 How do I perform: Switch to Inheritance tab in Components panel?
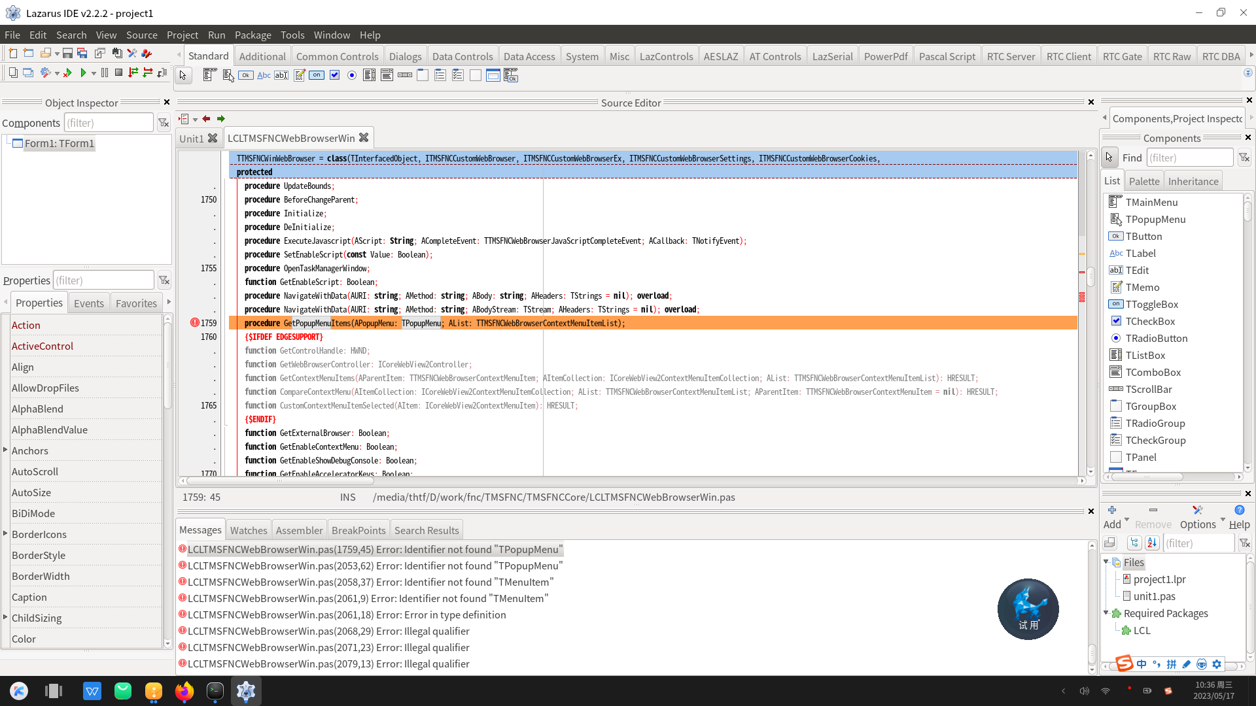[1193, 181]
